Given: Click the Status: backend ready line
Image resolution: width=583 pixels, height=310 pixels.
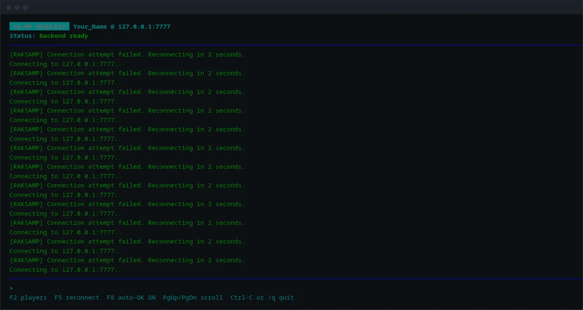Looking at the screenshot, I should coord(49,36).
